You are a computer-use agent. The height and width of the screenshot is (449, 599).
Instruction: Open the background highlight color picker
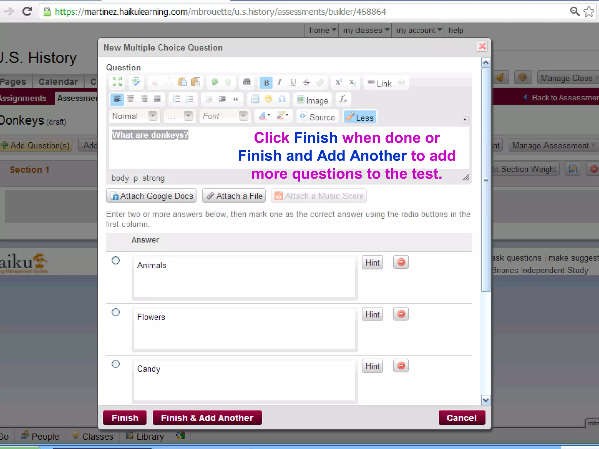(x=283, y=116)
